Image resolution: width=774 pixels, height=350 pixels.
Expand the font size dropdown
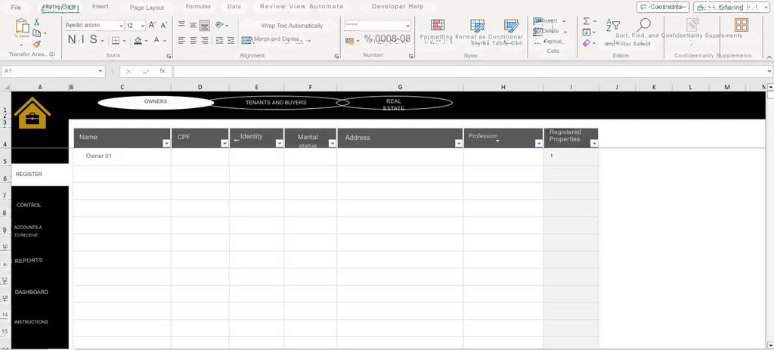[x=141, y=26]
